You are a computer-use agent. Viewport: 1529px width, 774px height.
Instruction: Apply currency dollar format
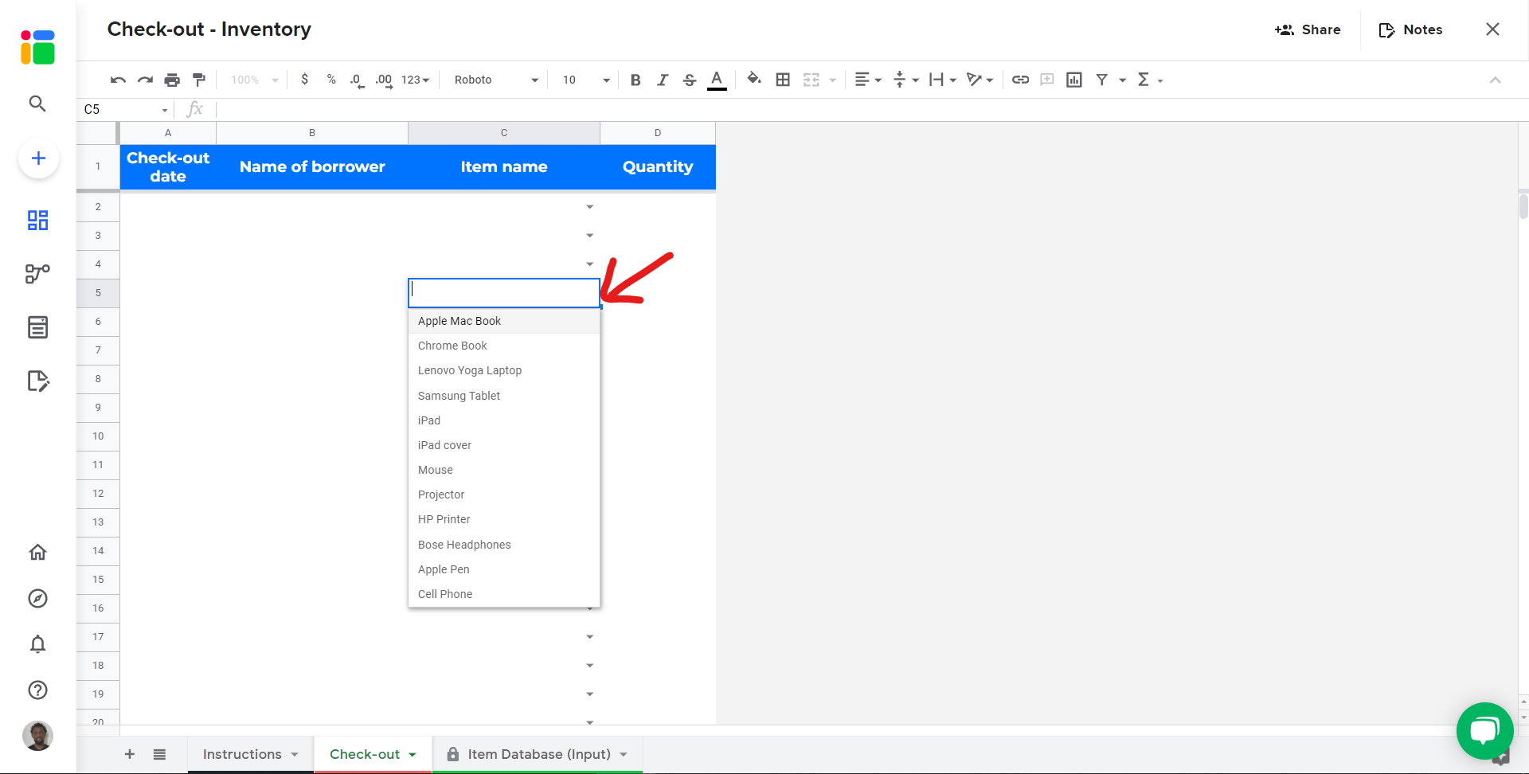(304, 80)
